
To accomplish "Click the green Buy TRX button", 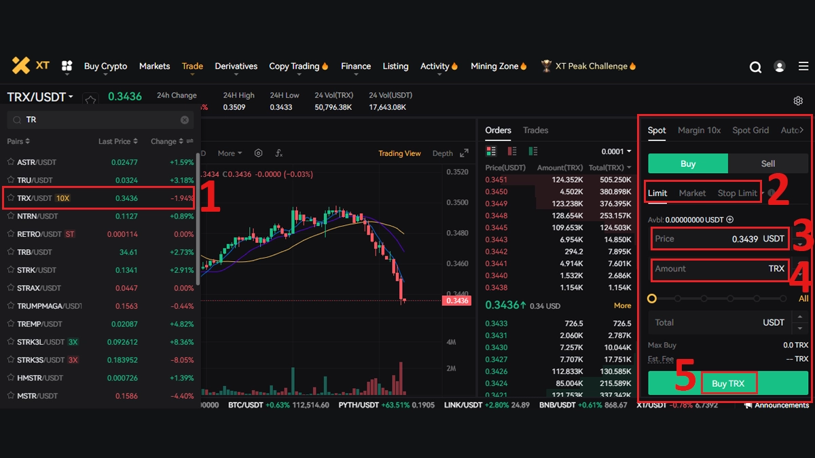I will click(x=728, y=383).
